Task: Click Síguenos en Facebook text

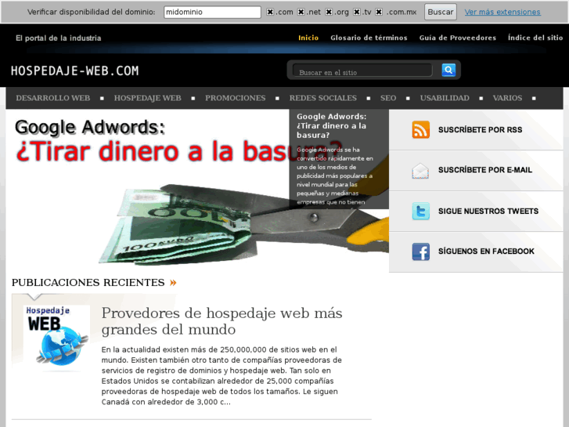Action: point(486,251)
